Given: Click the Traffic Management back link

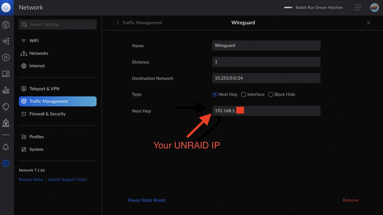Looking at the screenshot, I should click(x=142, y=23).
